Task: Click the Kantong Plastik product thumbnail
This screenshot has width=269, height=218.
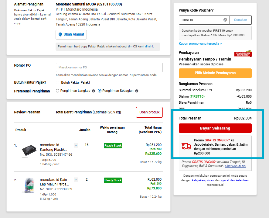Action: [29, 151]
